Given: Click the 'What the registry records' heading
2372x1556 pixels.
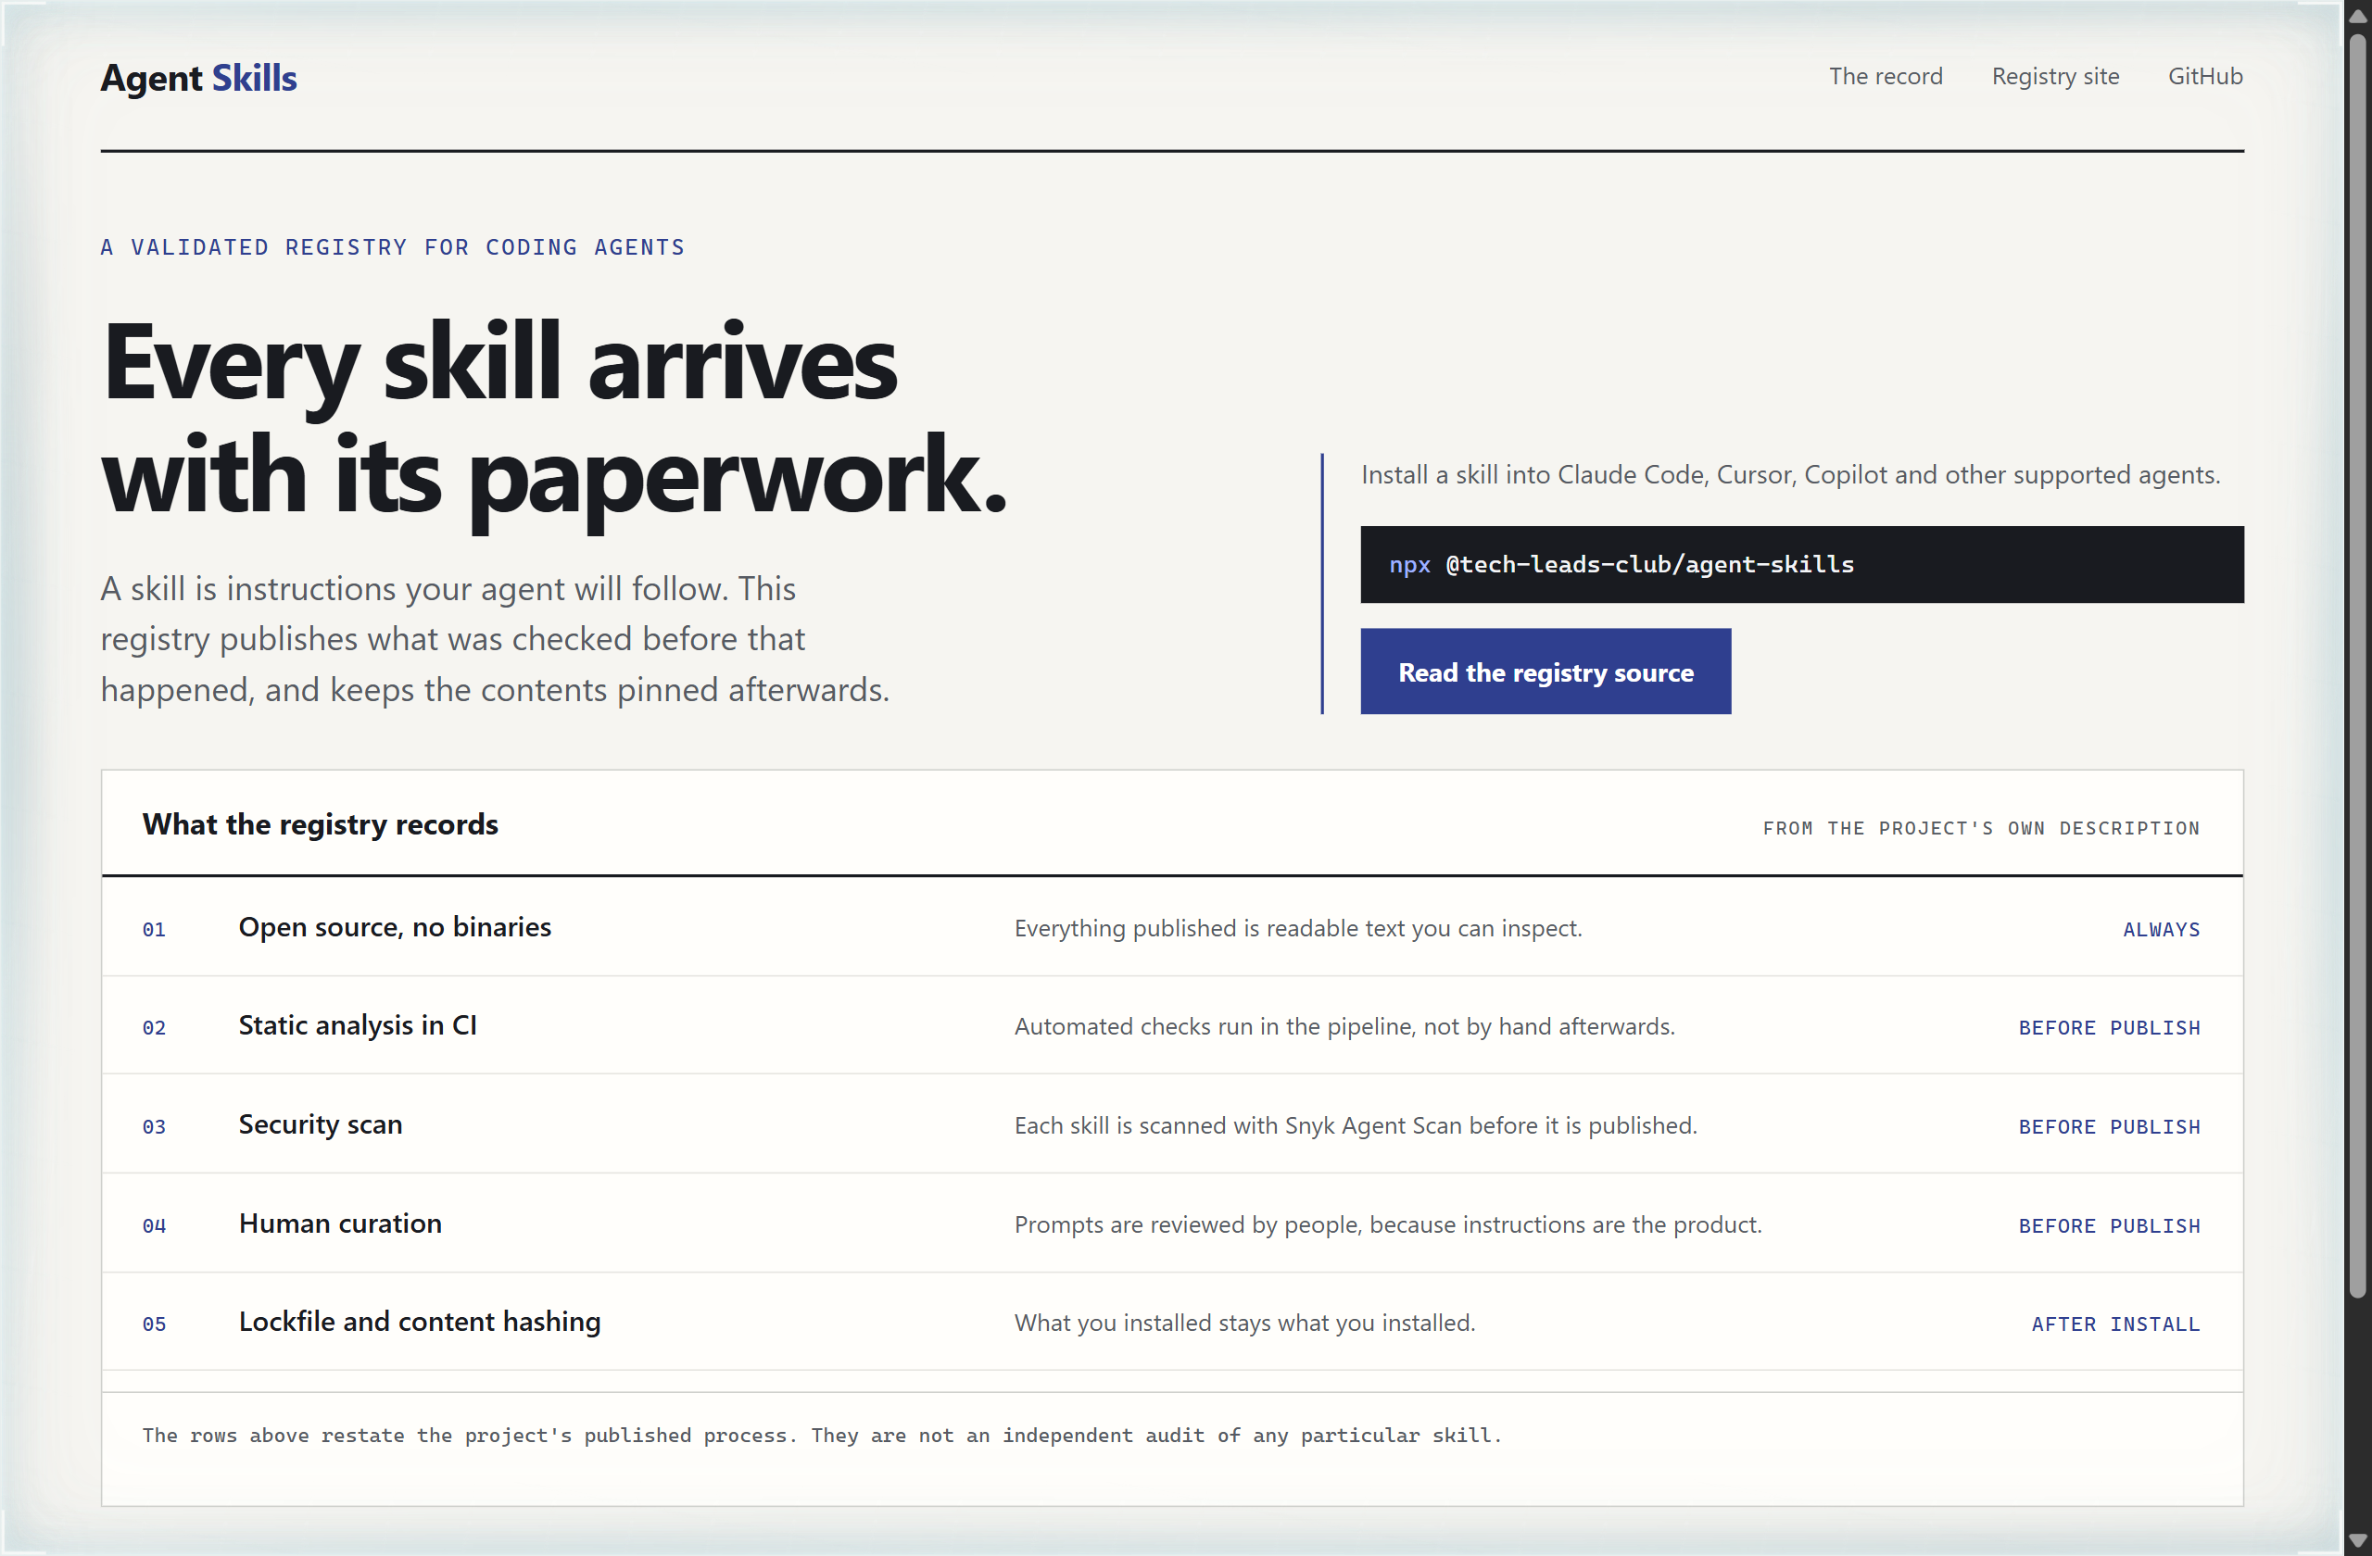Looking at the screenshot, I should point(320,825).
